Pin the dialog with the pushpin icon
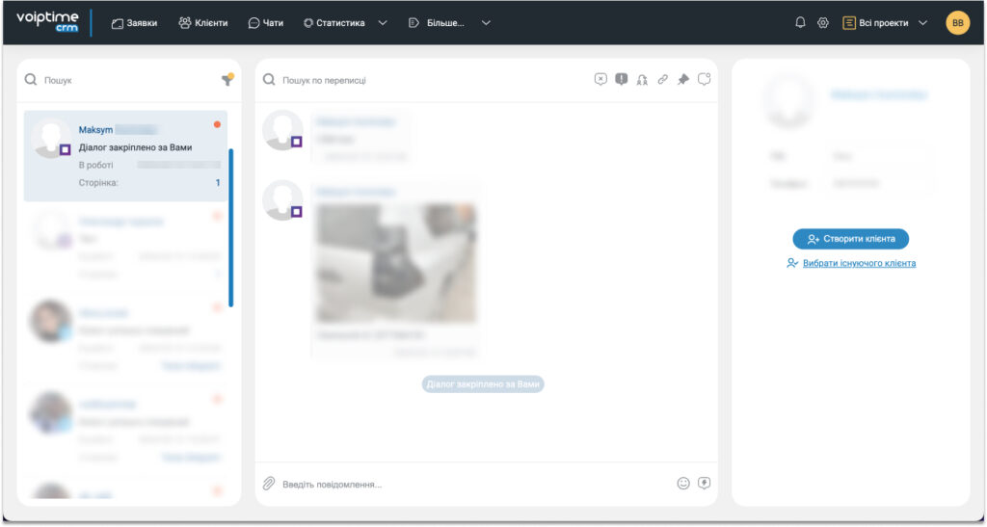 click(683, 80)
